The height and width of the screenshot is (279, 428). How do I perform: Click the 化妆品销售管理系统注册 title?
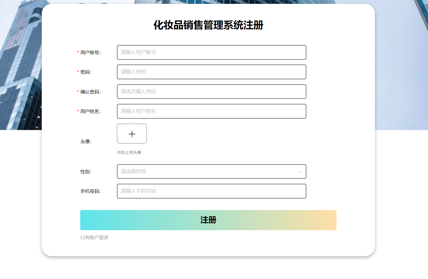point(208,26)
